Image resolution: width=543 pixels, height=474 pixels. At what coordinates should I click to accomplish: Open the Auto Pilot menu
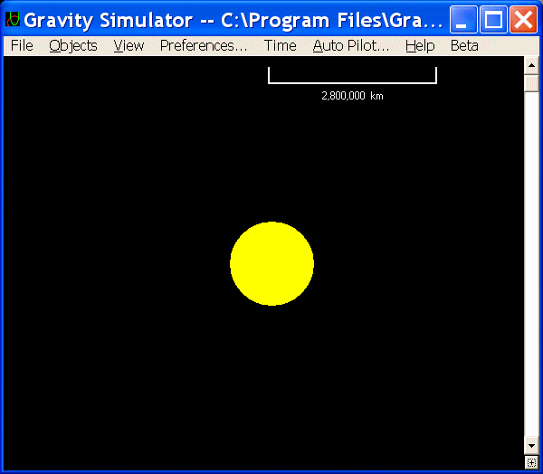[351, 46]
